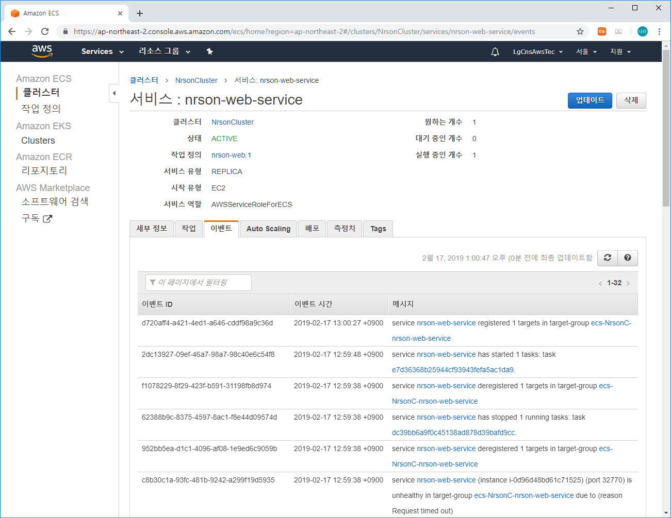The image size is (671, 518).
Task: Open task dc39bb6a9f0c45138ad878d39bafd9cc link
Action: pyautogui.click(x=454, y=433)
